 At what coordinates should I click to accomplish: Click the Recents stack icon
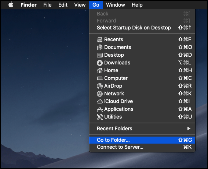pyautogui.click(x=100, y=39)
